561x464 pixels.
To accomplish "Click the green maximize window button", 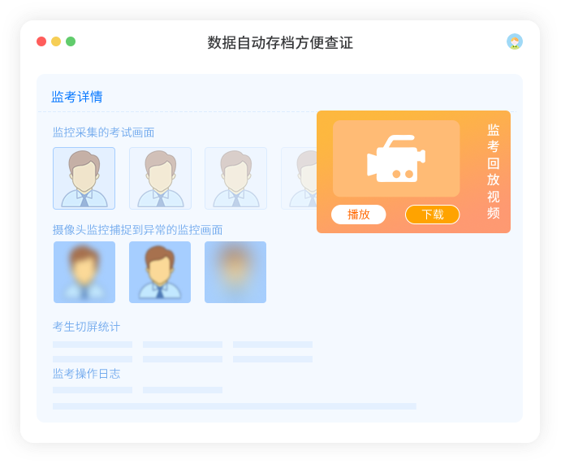I will pos(71,41).
